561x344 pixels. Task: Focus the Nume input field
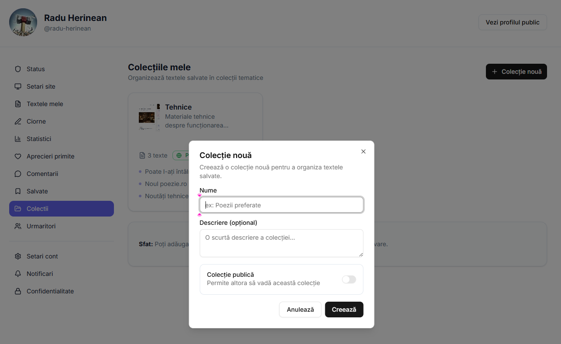click(282, 205)
